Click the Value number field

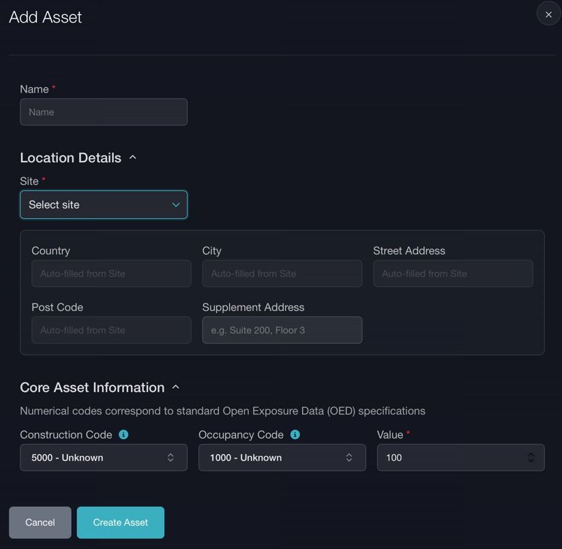tap(460, 458)
